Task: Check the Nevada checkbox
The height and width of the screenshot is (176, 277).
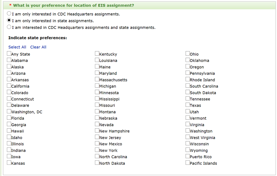Action: tap(97, 124)
